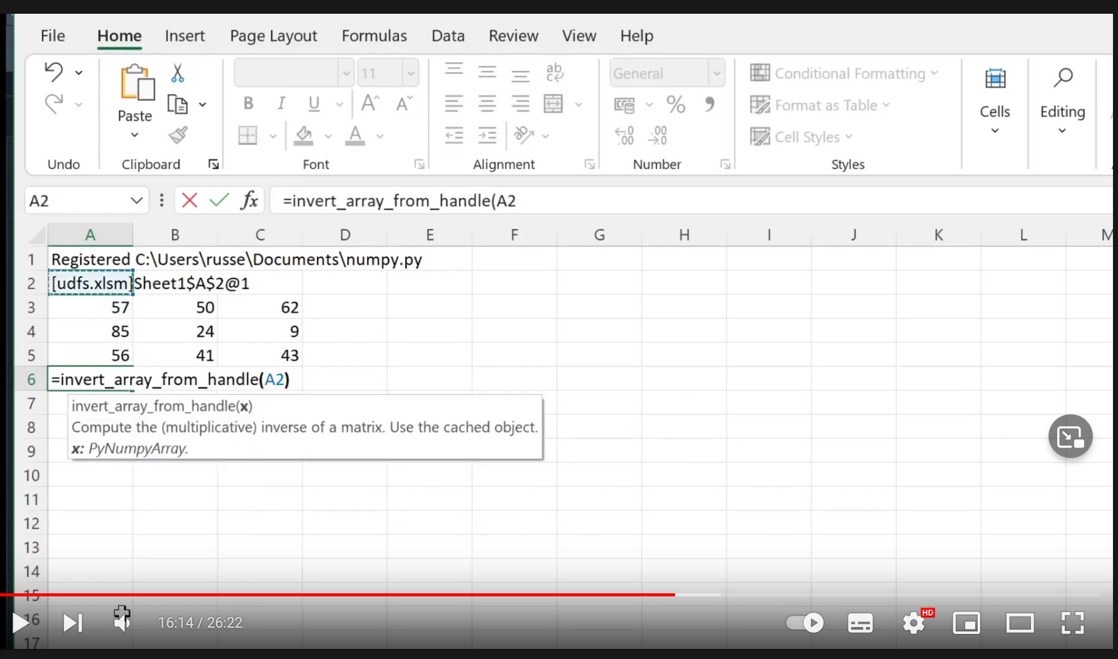Screen dimensions: 1118x659
Task: Click the Insert Function fx icon
Action: pyautogui.click(x=249, y=200)
